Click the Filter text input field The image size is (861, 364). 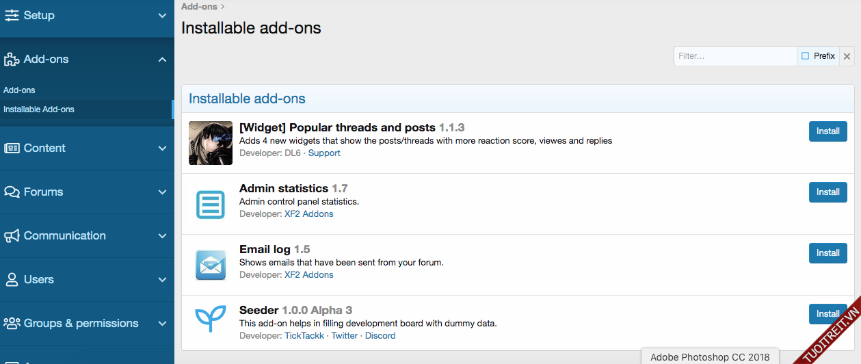tap(734, 56)
